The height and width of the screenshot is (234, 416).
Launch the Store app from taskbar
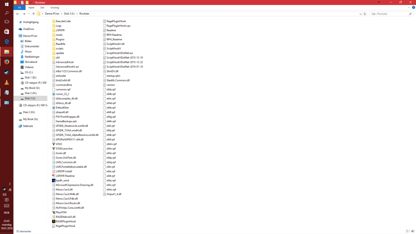(x=7, y=31)
